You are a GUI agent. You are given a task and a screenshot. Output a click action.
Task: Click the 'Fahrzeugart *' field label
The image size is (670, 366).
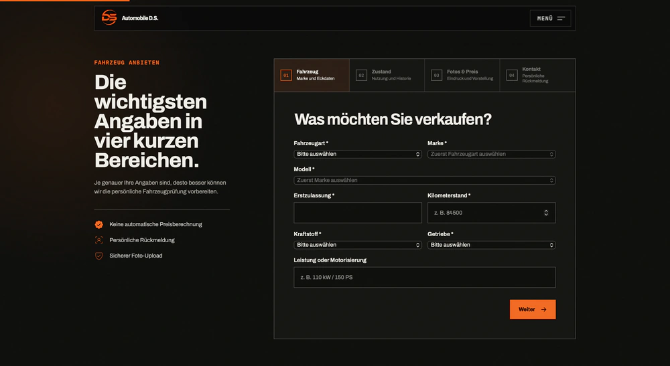click(311, 143)
